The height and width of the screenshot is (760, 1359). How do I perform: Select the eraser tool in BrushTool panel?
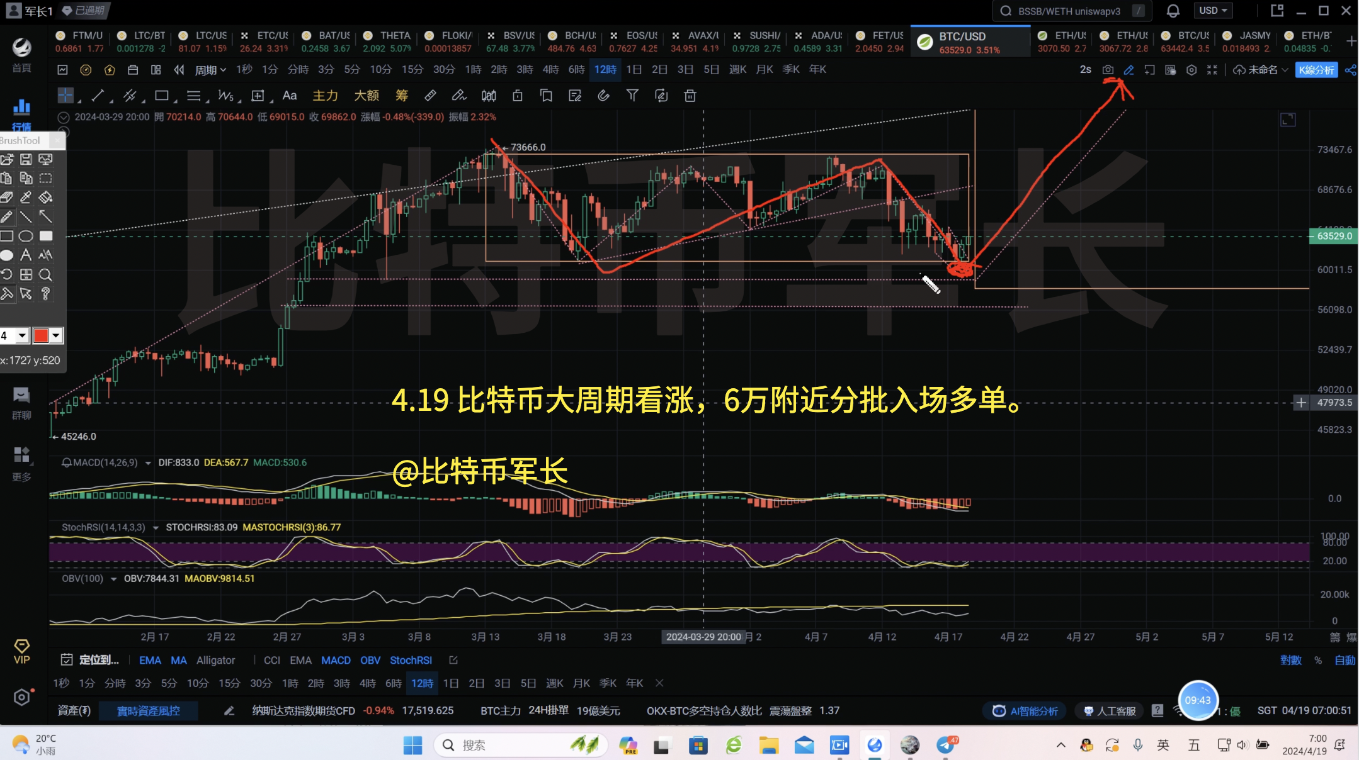(8, 197)
